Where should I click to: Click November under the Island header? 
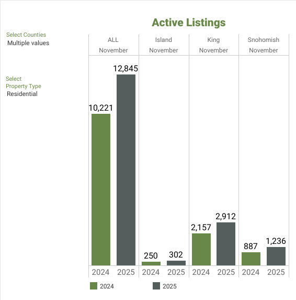click(164, 50)
